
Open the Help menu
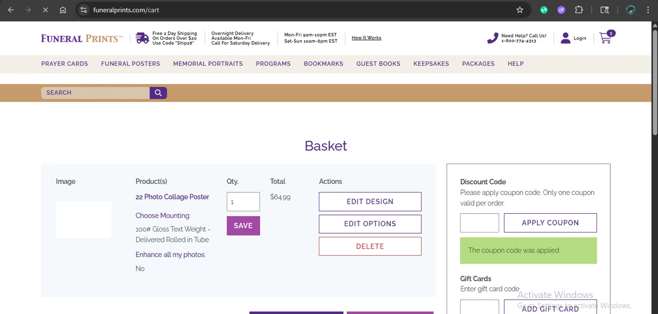coord(515,64)
